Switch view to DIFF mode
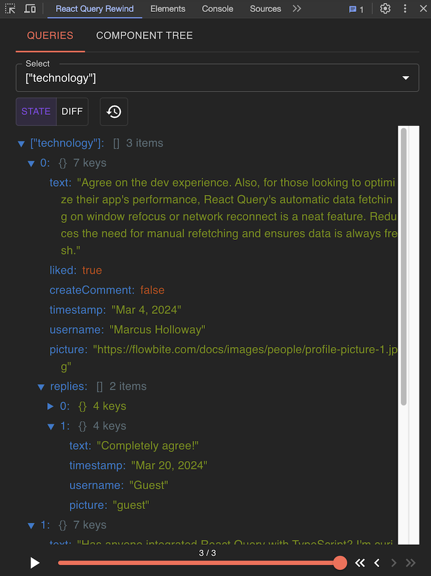 coord(72,112)
